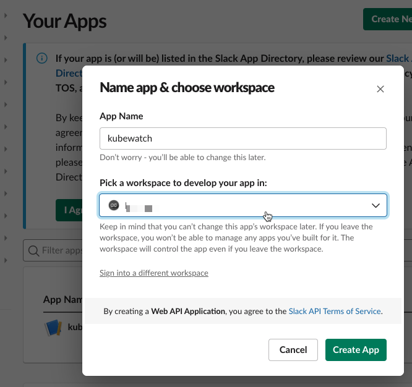Click the 'App Name' label in dialog
The height and width of the screenshot is (387, 412).
[x=121, y=116]
